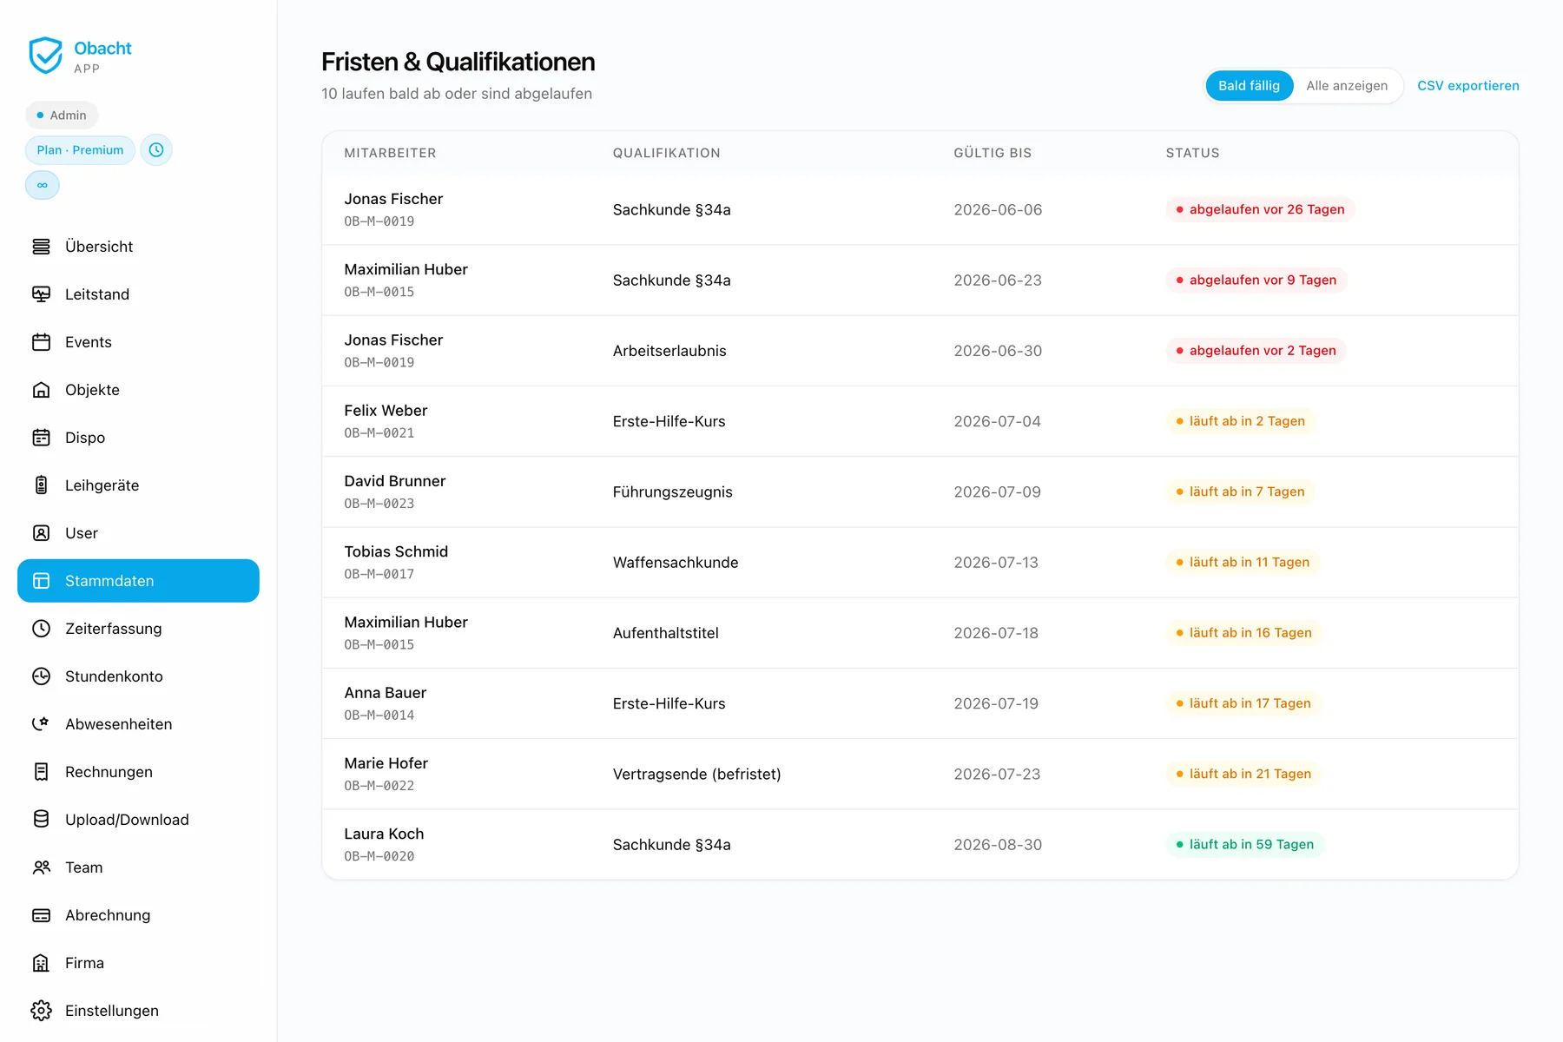1563x1042 pixels.
Task: Click the Leihgeräte device icon
Action: coord(41,485)
